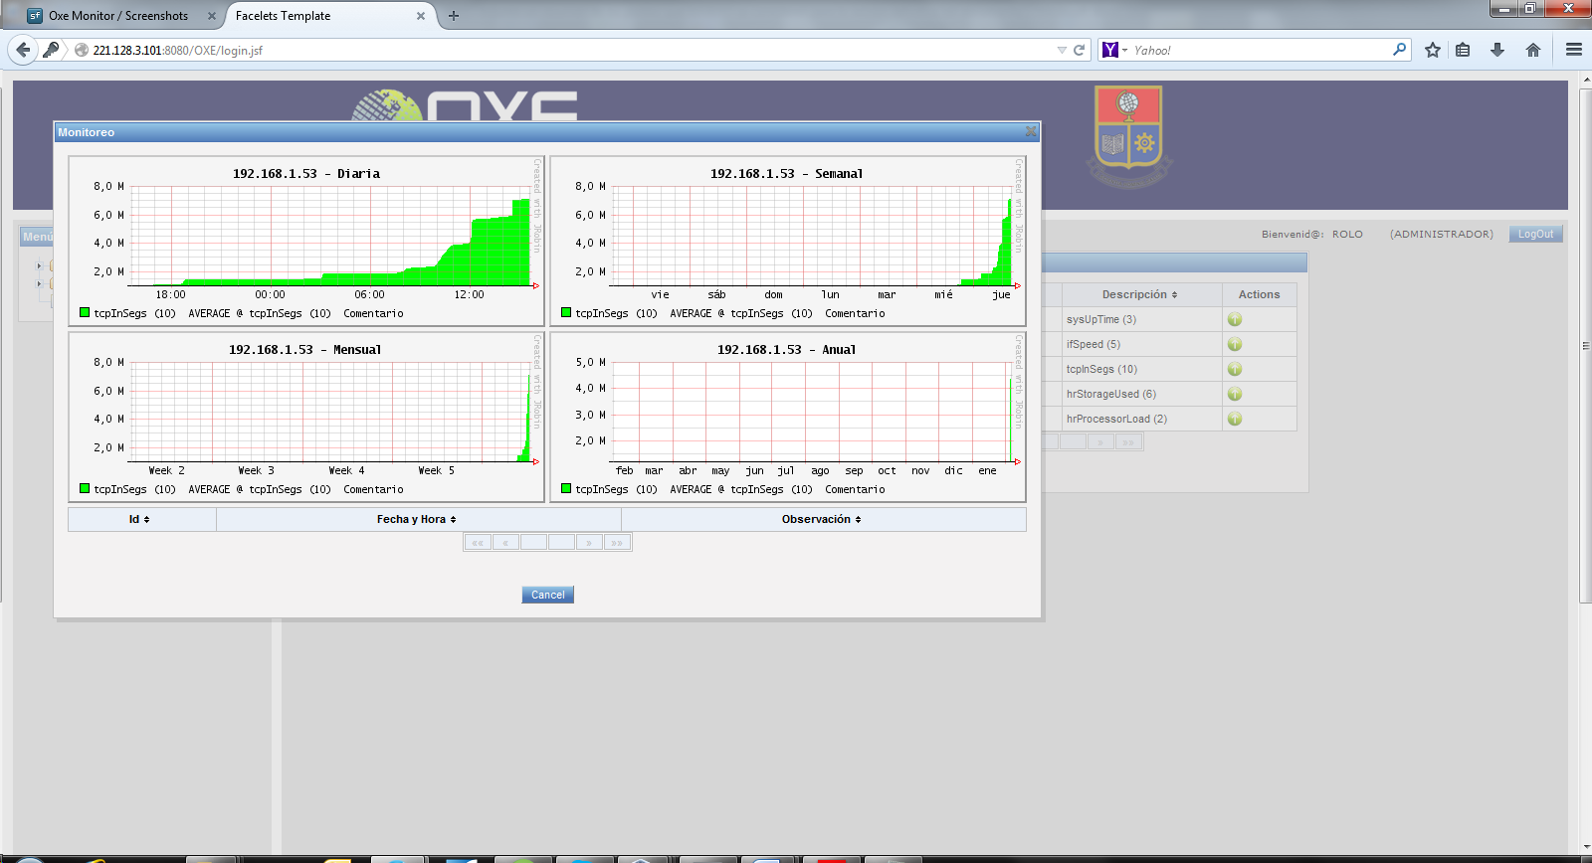Select the ifSpeed (5) row text
The image size is (1592, 863).
click(1094, 344)
